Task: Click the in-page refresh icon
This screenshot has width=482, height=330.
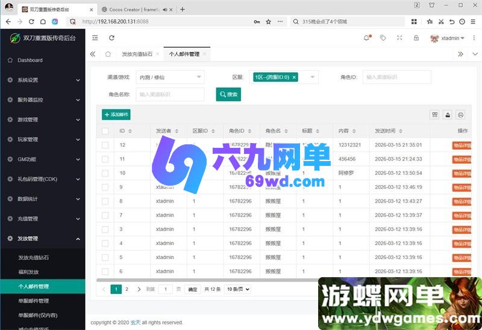Action: coord(111,38)
